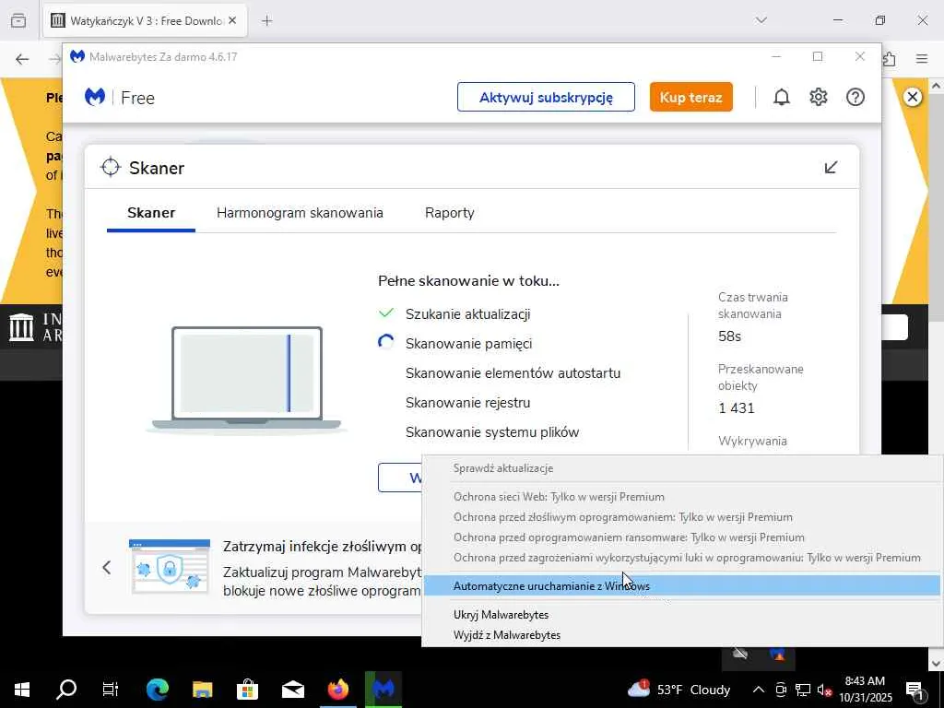
Task: Click scanned objects count 1 431
Action: click(737, 408)
